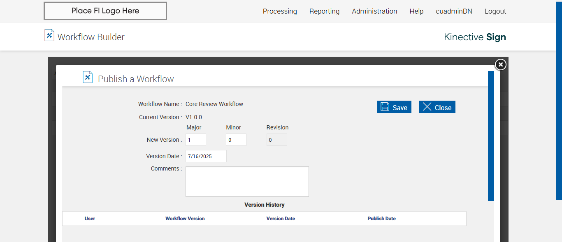Close the dialog with the round X icon
Image resolution: width=562 pixels, height=242 pixels.
500,65
